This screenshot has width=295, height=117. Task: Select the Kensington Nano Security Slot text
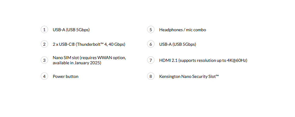[x=189, y=76]
